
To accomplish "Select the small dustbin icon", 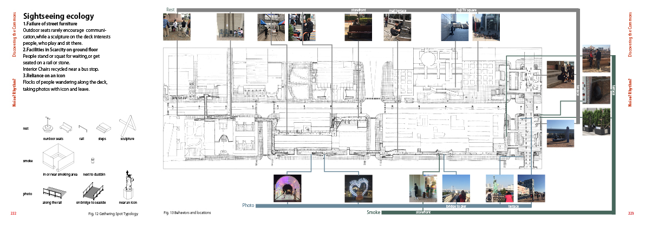I will click(x=92, y=161).
